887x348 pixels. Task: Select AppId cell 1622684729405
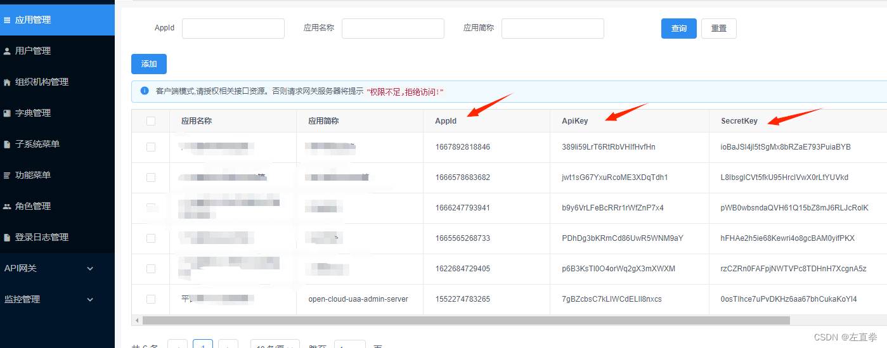[463, 269]
